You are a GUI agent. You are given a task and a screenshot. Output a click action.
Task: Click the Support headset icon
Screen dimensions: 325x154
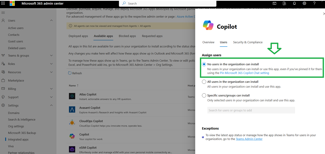pyautogui.click(x=3, y=97)
